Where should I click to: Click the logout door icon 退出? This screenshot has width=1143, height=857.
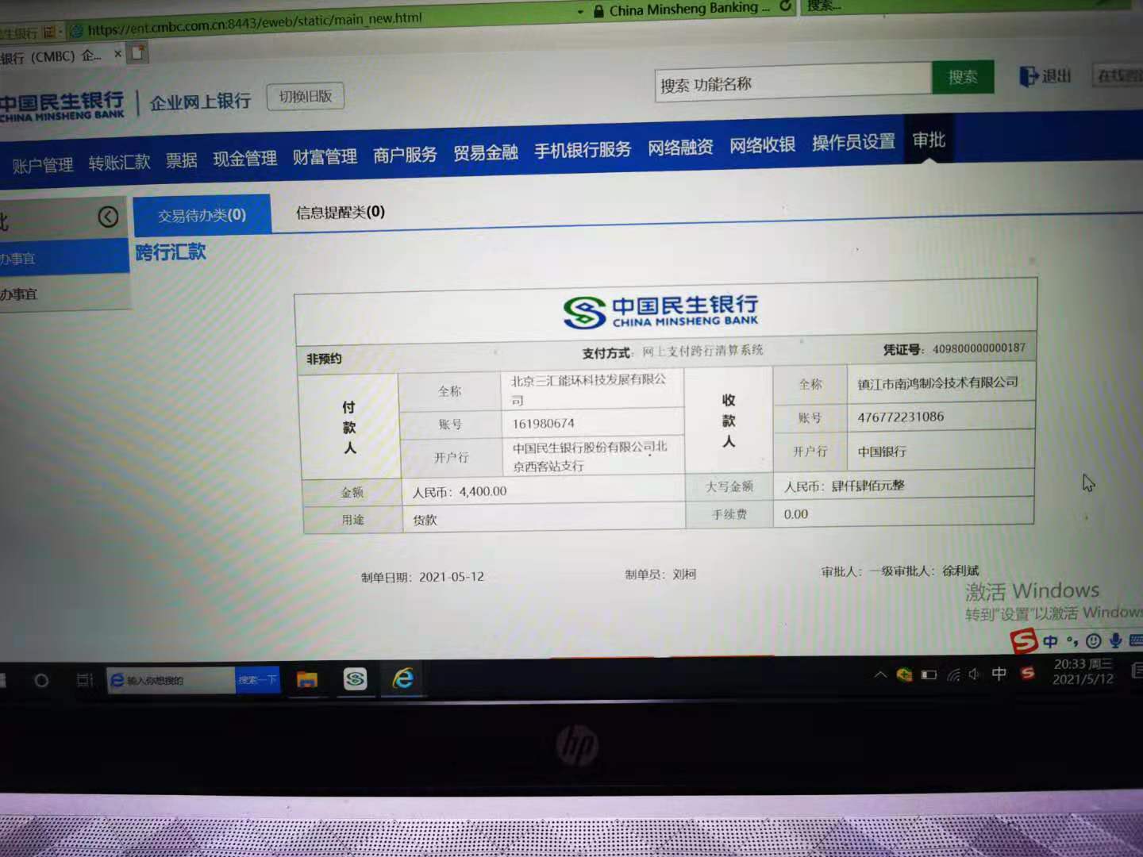(x=1045, y=76)
